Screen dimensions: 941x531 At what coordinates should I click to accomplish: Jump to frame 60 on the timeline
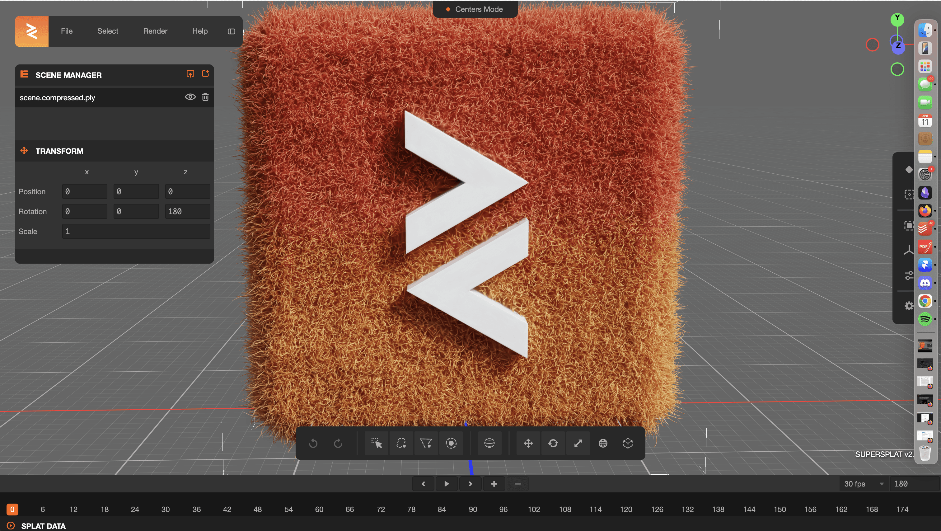coord(319,510)
